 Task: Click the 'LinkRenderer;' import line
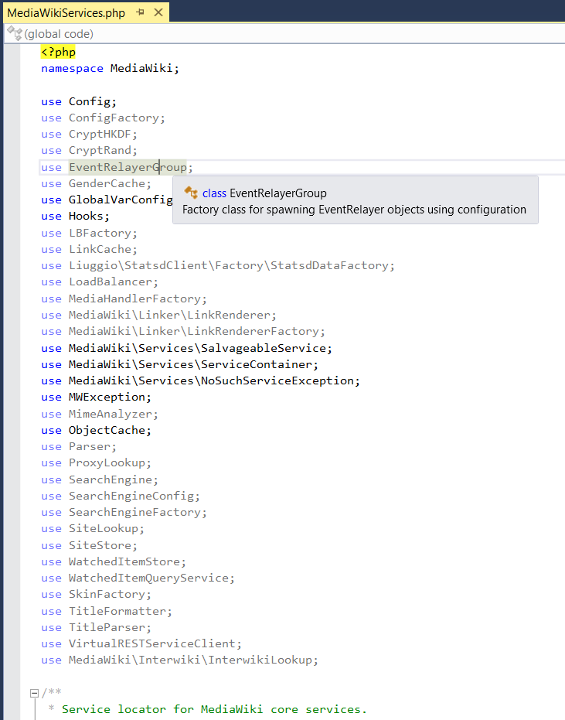(158, 315)
